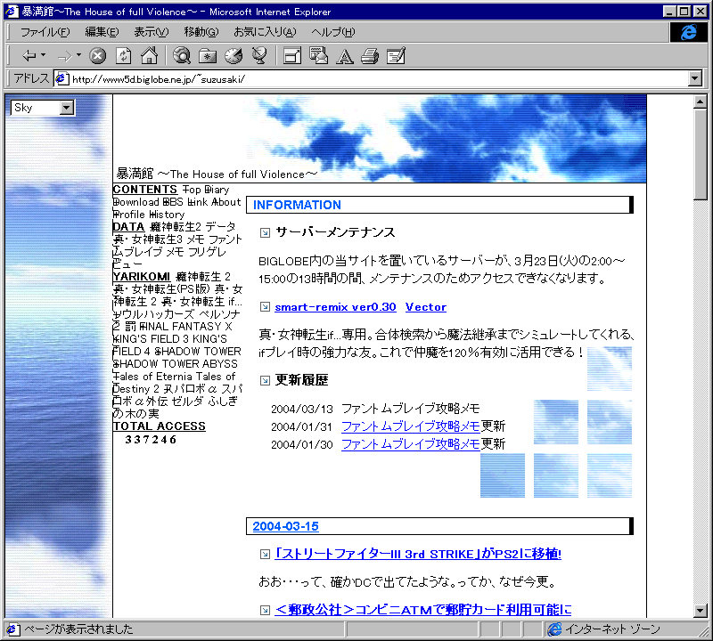Click the Forward arrow toolbar button

click(64, 56)
